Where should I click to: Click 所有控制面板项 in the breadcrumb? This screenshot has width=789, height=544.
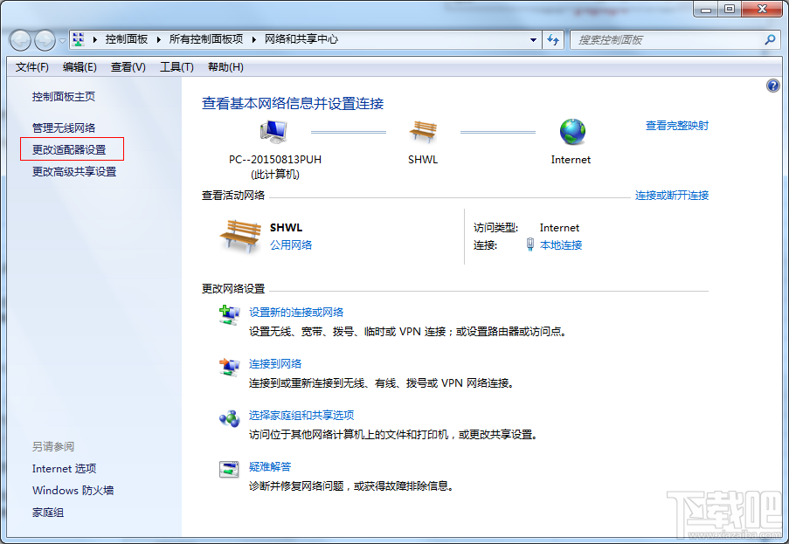click(x=206, y=39)
